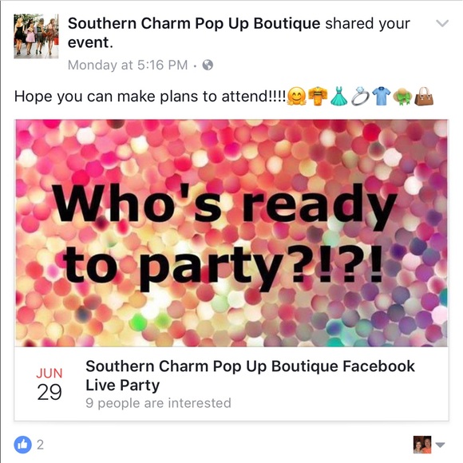The width and height of the screenshot is (463, 463).
Task: View the 9 people are interested text
Action: pyautogui.click(x=158, y=403)
